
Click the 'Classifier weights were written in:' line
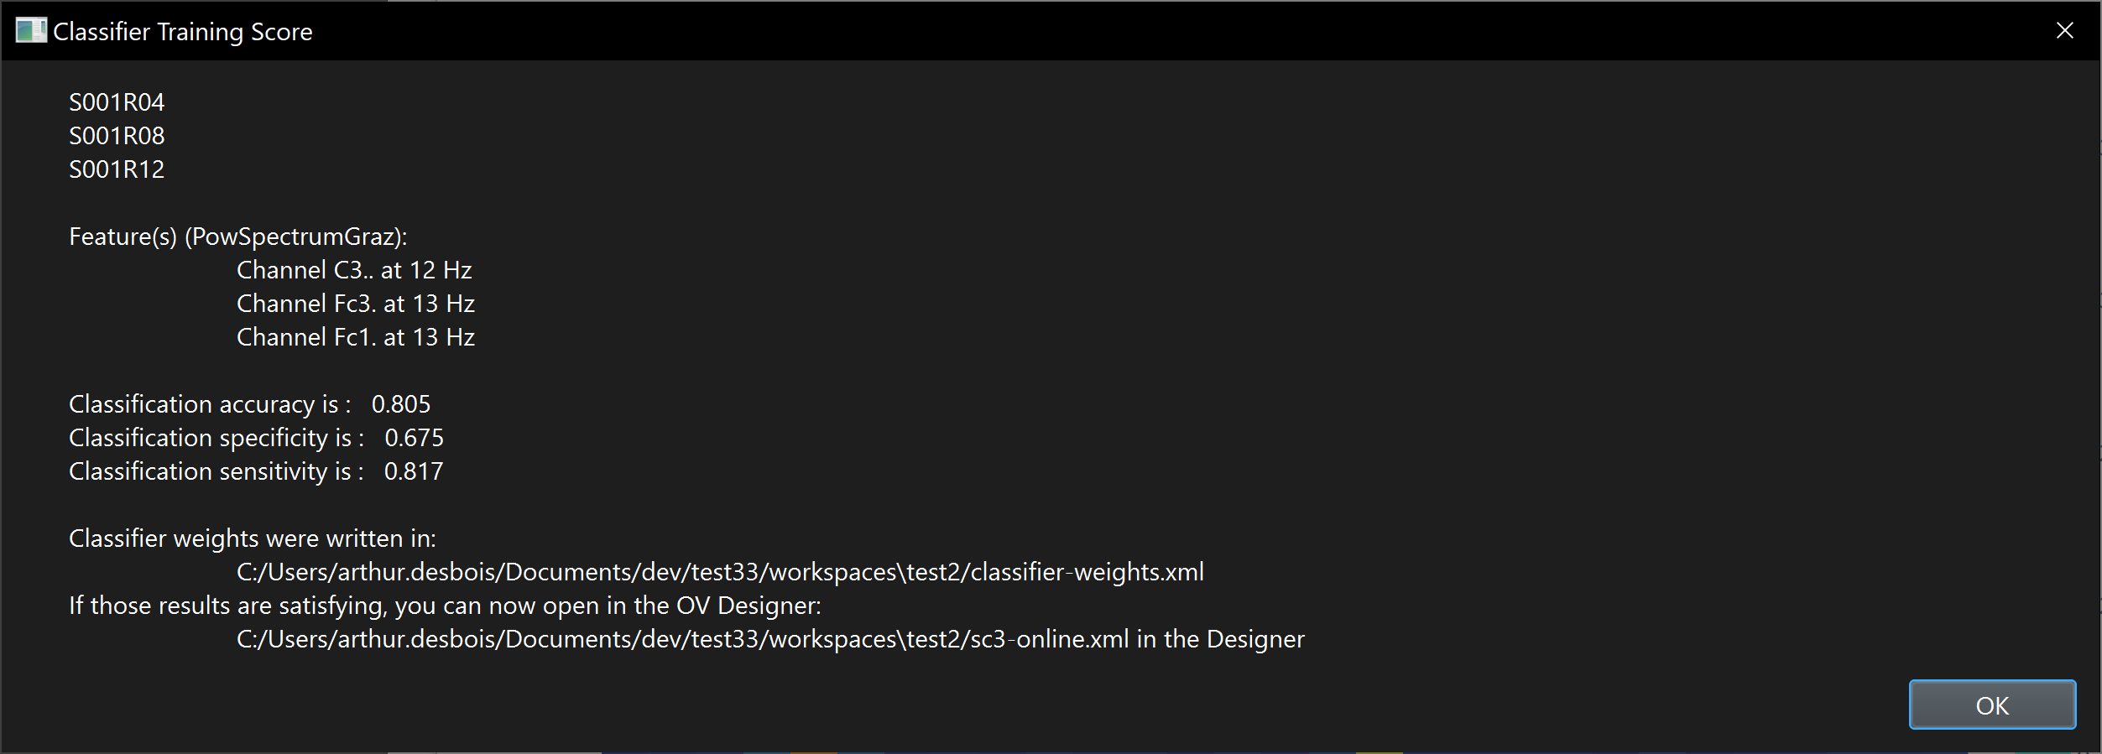click(x=253, y=538)
